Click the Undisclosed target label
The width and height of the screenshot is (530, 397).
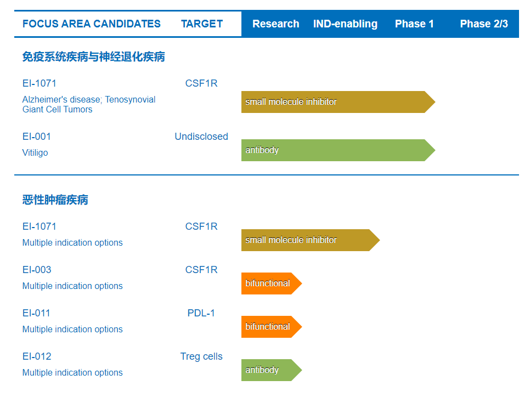point(201,137)
